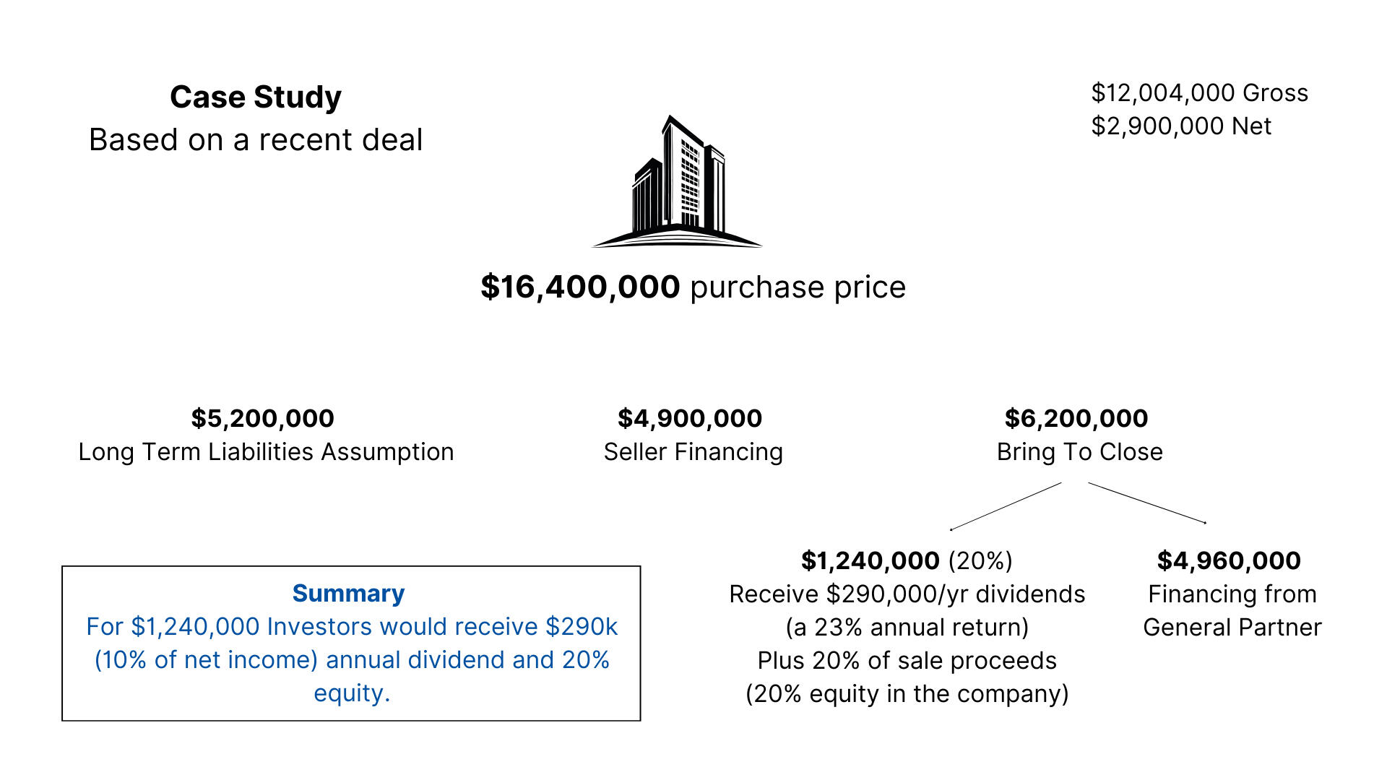Click the bold $4,960,000 amount

pyautogui.click(x=1229, y=560)
